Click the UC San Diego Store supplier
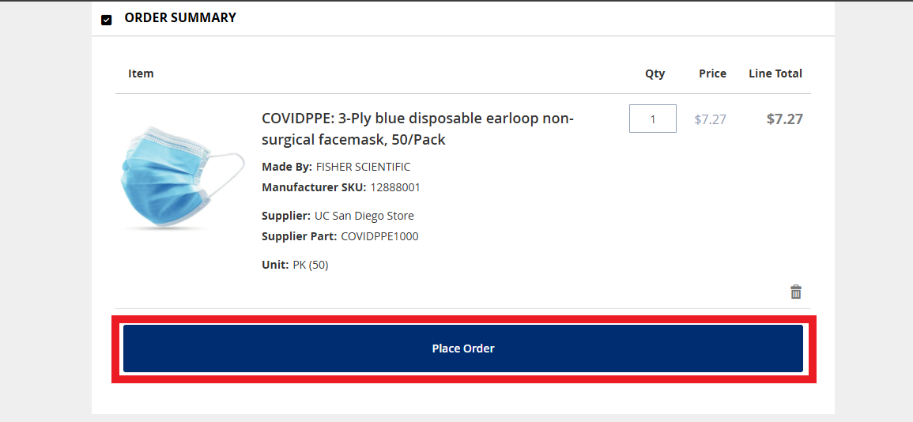 (364, 216)
